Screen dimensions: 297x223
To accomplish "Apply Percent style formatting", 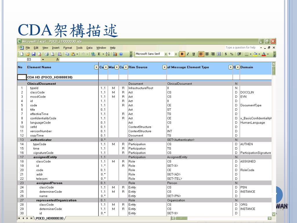I will pos(232,54).
